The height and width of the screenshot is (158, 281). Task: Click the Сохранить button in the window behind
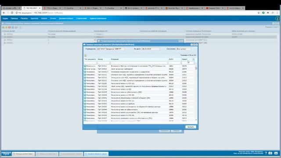click(164, 131)
